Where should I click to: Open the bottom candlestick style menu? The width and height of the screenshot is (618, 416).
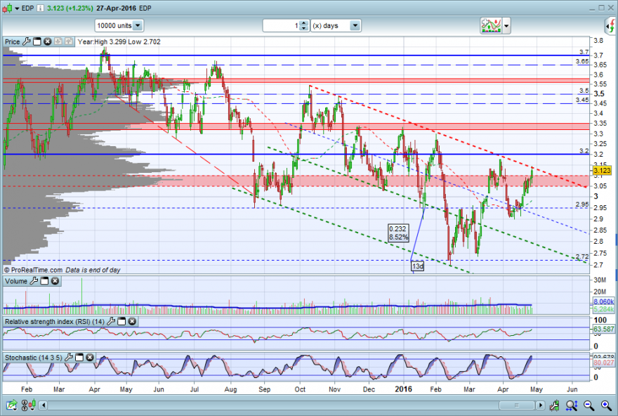click(x=32, y=405)
